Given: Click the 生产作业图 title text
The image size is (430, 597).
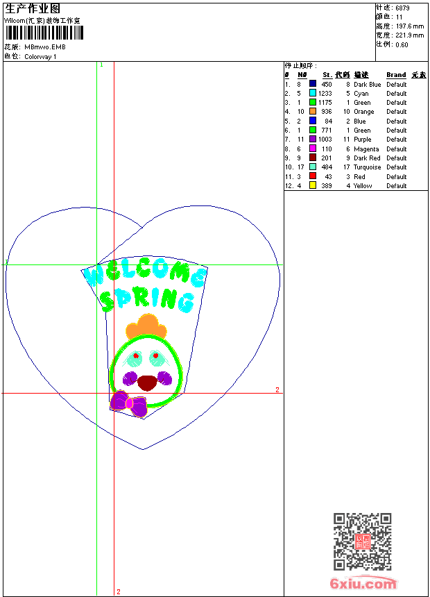Looking at the screenshot, I should point(33,8).
